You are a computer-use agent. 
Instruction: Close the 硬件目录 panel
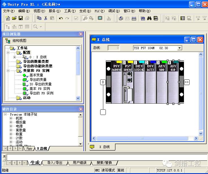(x=81, y=109)
